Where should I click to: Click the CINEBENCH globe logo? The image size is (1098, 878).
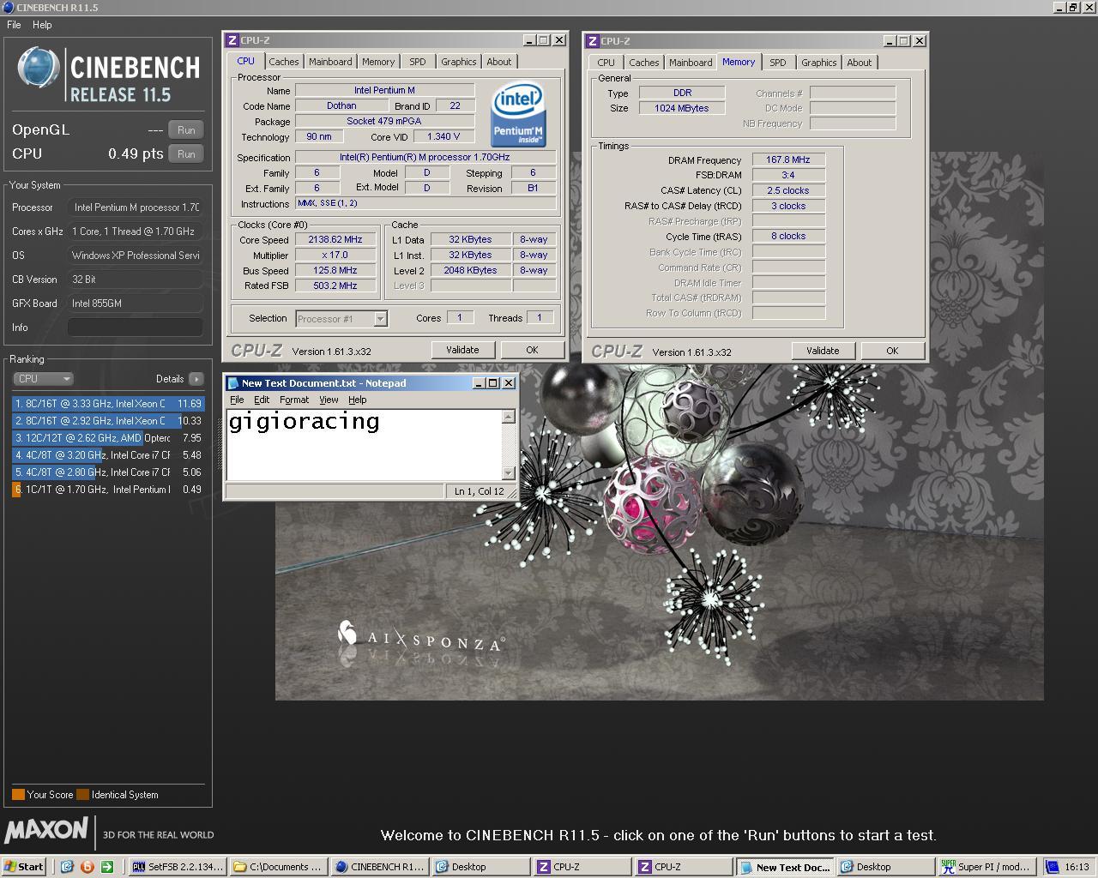pyautogui.click(x=39, y=69)
